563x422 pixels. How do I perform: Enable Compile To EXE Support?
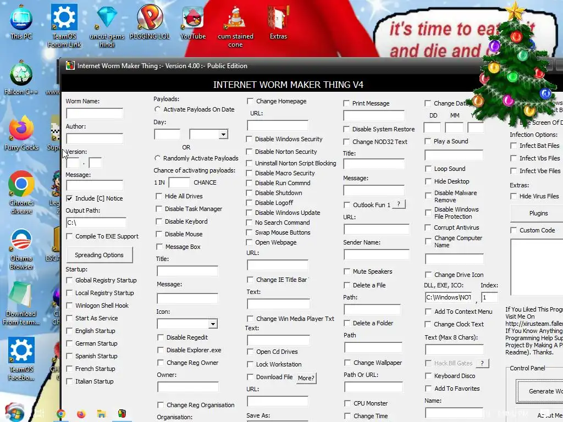(x=70, y=236)
